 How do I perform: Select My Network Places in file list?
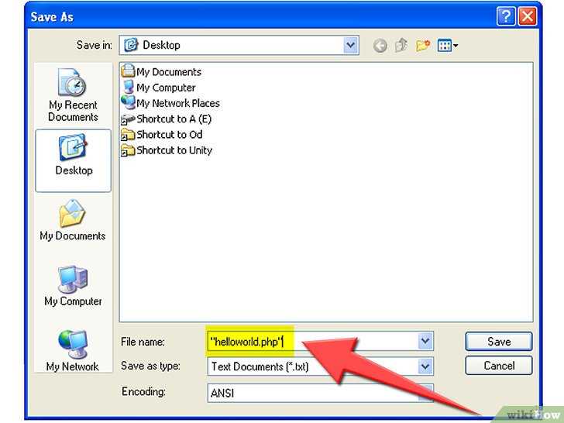[x=170, y=103]
